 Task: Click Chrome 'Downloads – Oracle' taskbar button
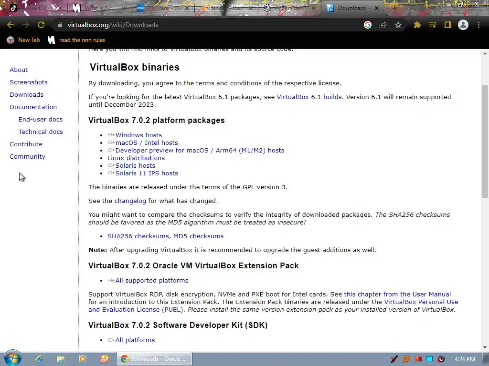point(154,359)
